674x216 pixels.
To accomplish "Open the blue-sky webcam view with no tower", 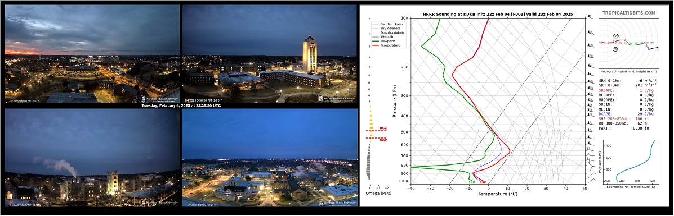I will tap(270, 157).
